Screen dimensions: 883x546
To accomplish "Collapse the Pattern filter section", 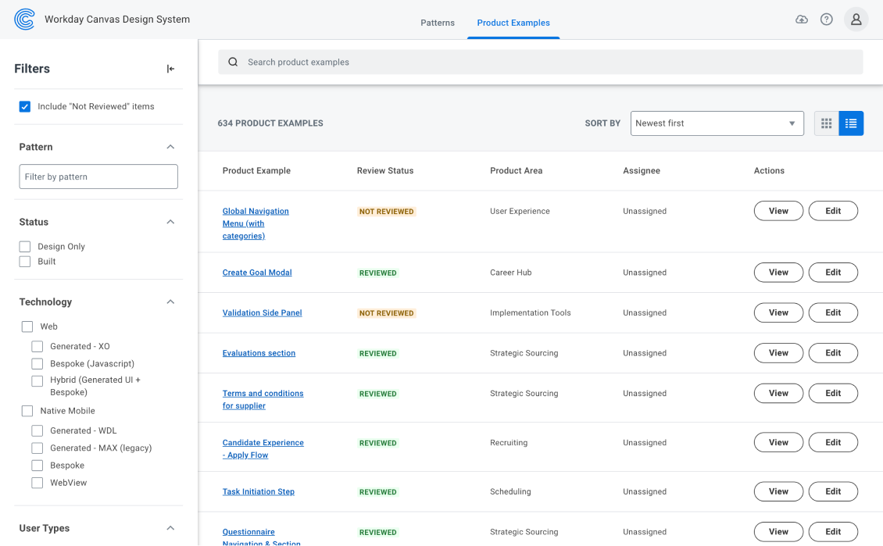I will point(170,147).
